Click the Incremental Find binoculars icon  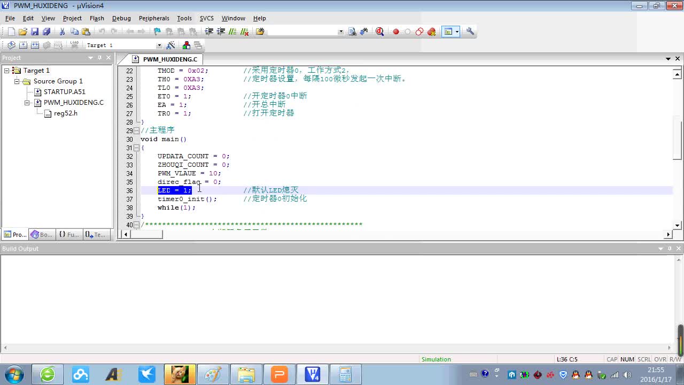pyautogui.click(x=364, y=32)
